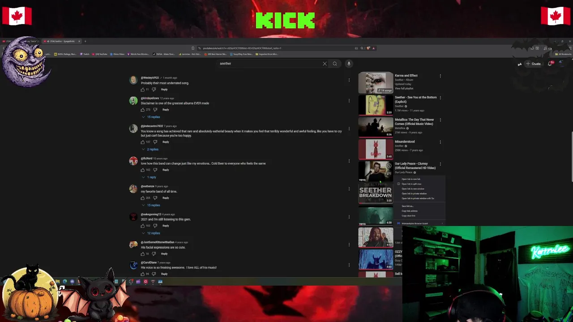Click 'View full playlist' under Karma and Effect

point(404,89)
